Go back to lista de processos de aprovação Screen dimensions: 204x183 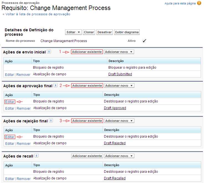click(36, 14)
